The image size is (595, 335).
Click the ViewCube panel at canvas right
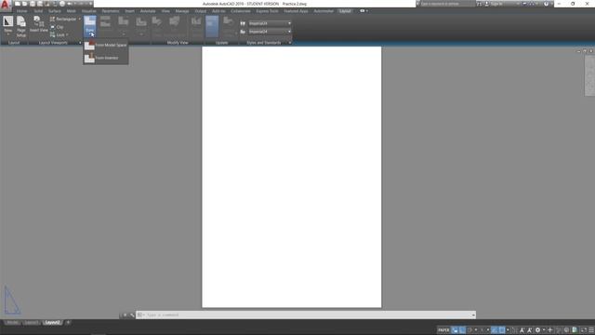tap(589, 75)
